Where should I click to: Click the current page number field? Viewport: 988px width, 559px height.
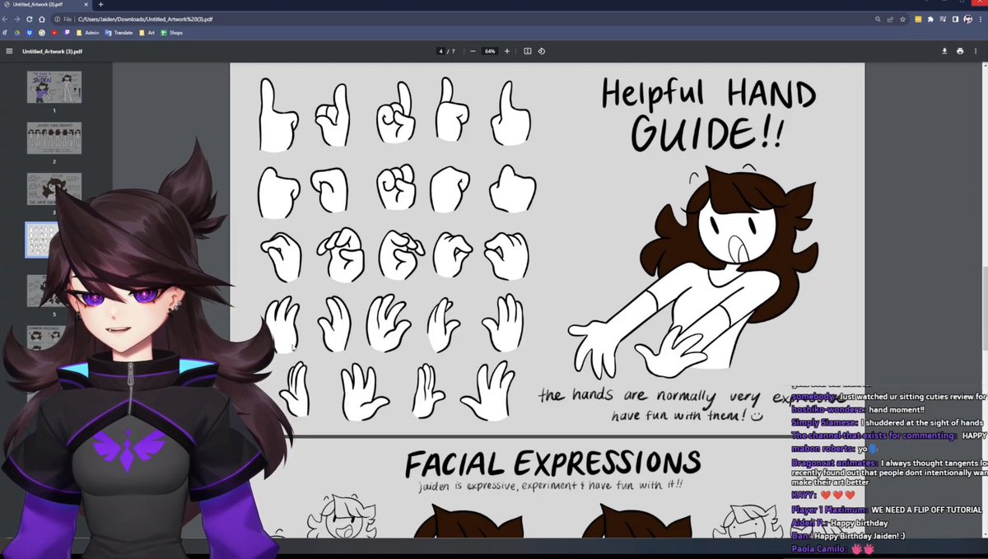coord(441,51)
